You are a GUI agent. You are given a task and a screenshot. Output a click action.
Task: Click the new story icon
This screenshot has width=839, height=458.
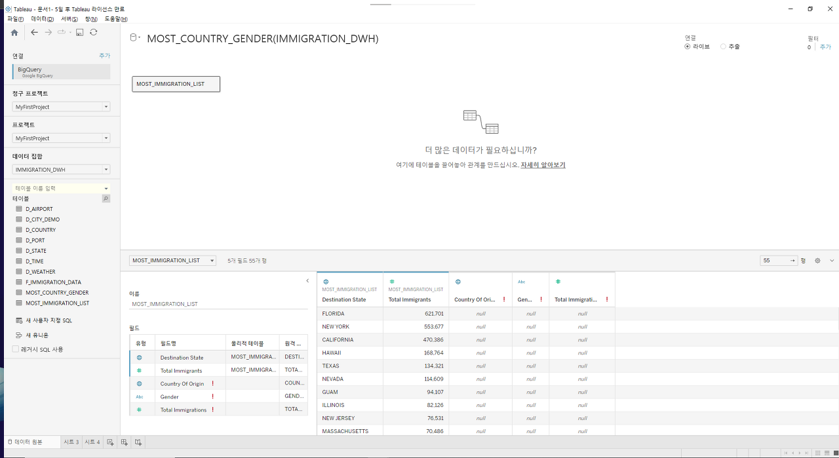pyautogui.click(x=138, y=442)
